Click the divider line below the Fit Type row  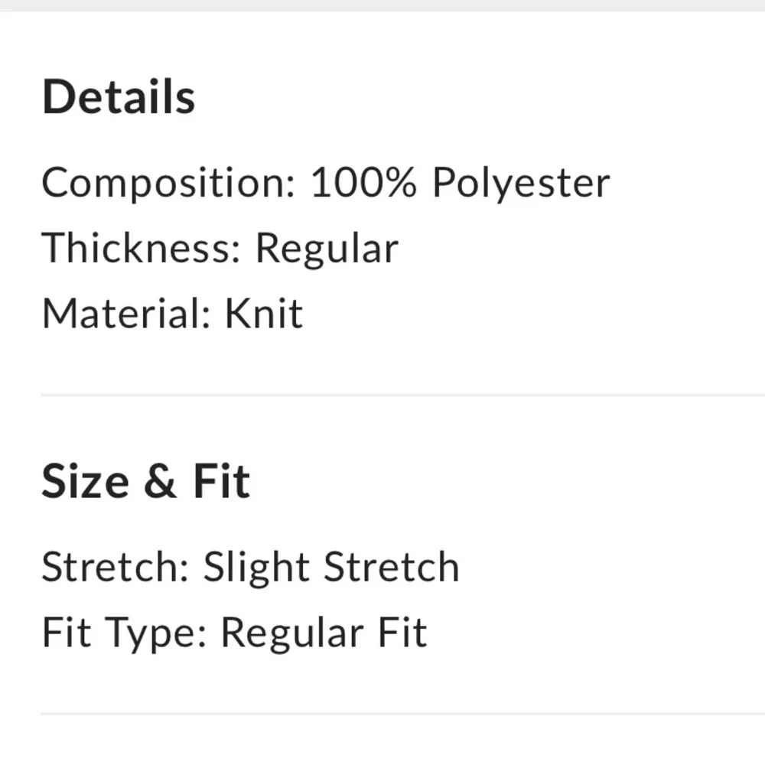tap(402, 714)
